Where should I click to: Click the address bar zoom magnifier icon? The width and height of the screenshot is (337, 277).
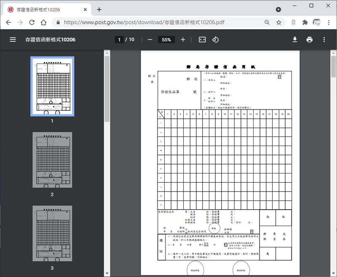coord(267,22)
